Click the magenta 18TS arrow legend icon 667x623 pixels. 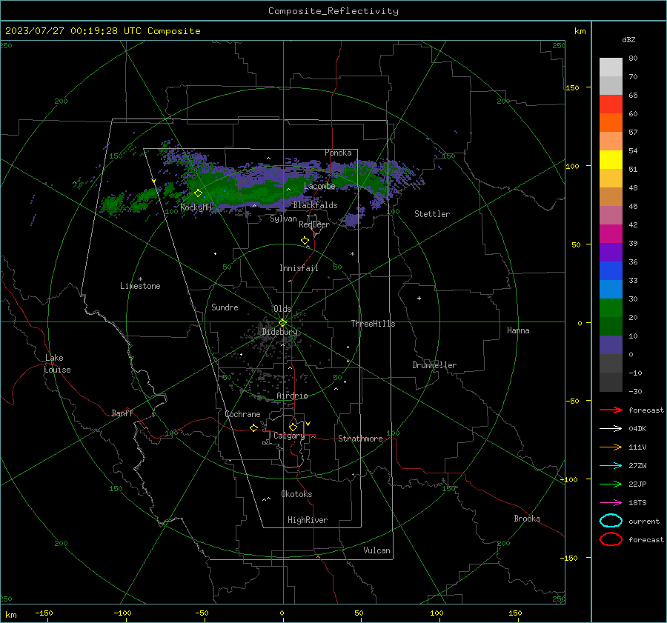click(x=611, y=503)
